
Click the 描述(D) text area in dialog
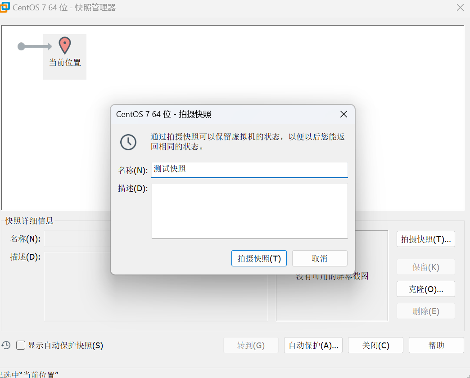pyautogui.click(x=249, y=211)
